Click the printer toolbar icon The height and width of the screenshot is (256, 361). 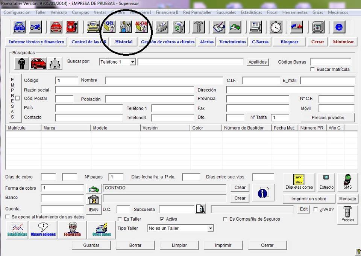click(162, 27)
